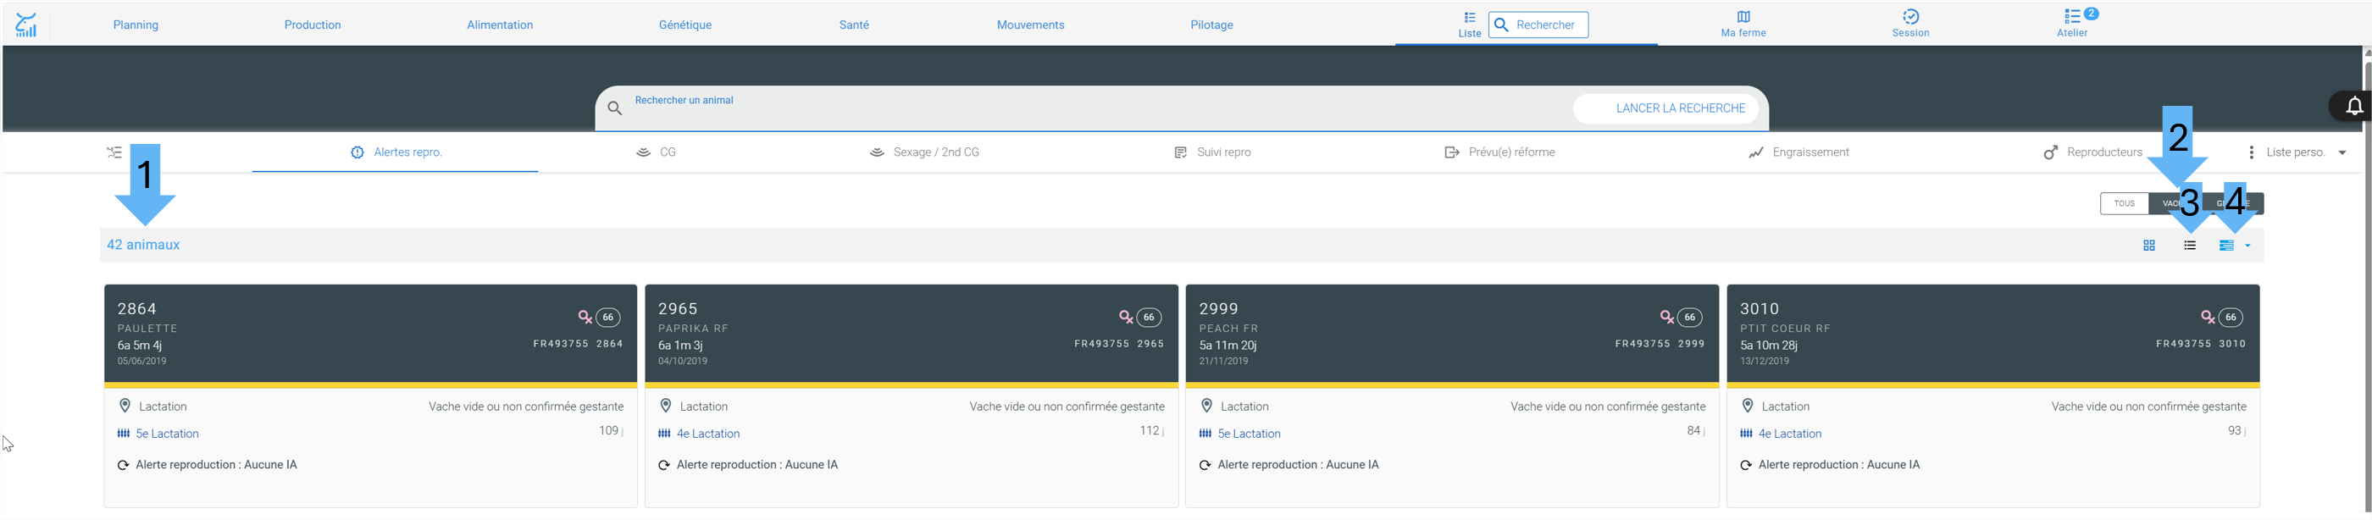Click the Rechercher button in the top bar

click(x=1538, y=25)
